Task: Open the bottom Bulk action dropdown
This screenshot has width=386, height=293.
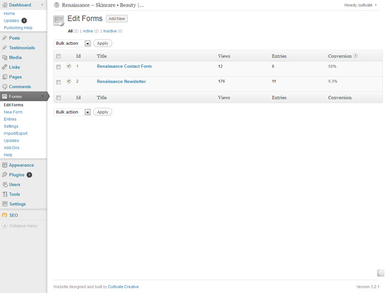Action: pyautogui.click(x=72, y=112)
